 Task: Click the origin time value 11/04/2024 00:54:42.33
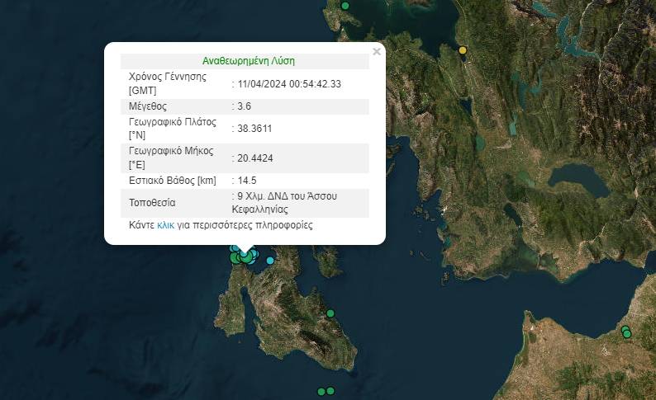tap(289, 83)
